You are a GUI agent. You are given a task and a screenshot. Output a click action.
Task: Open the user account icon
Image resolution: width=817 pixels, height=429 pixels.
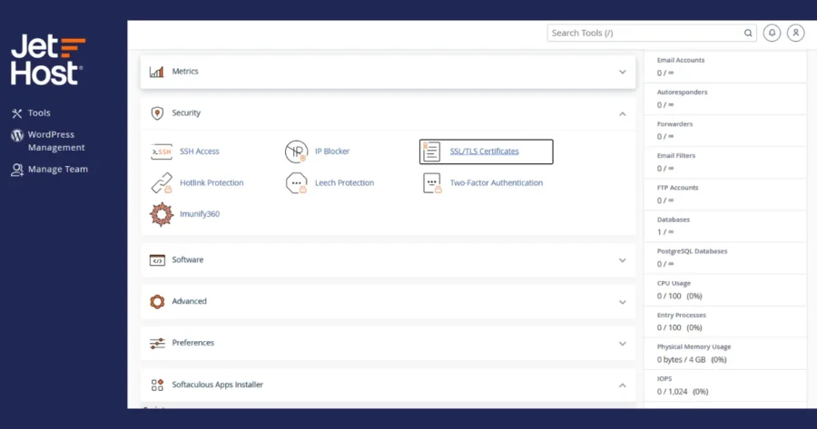click(795, 33)
